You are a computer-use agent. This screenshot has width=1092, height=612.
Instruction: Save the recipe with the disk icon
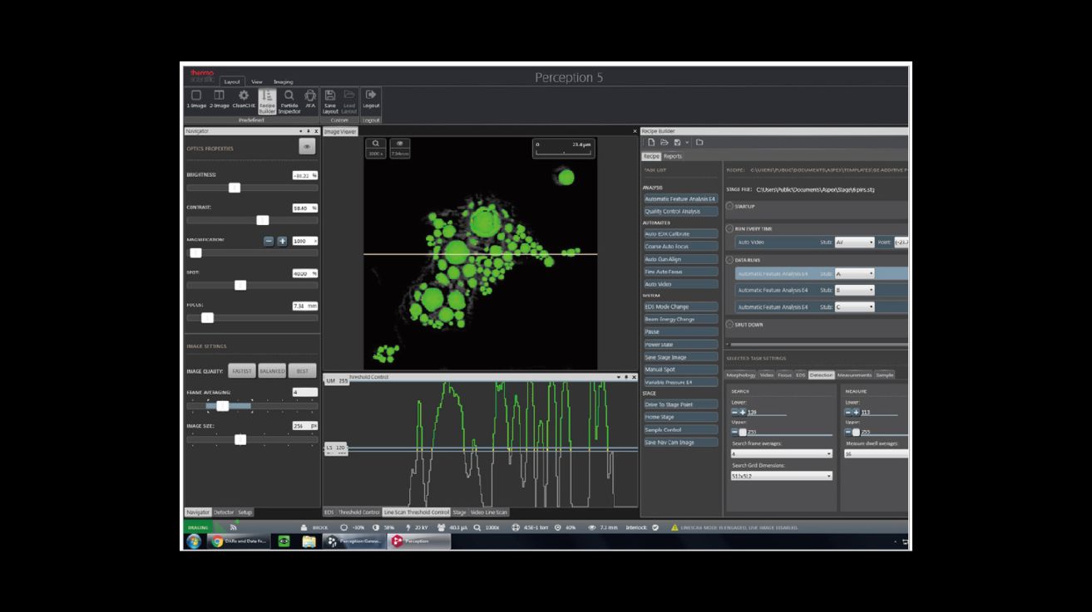[678, 143]
